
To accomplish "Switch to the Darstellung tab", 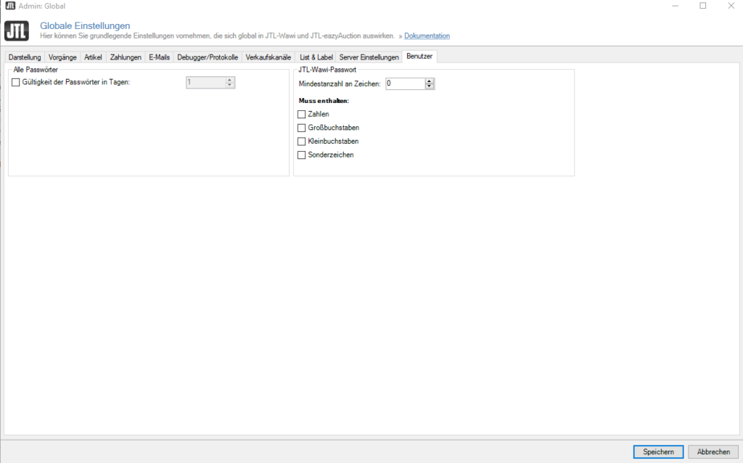I will (25, 57).
